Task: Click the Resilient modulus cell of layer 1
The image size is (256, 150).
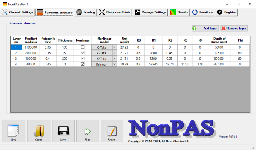Action: 31,48
